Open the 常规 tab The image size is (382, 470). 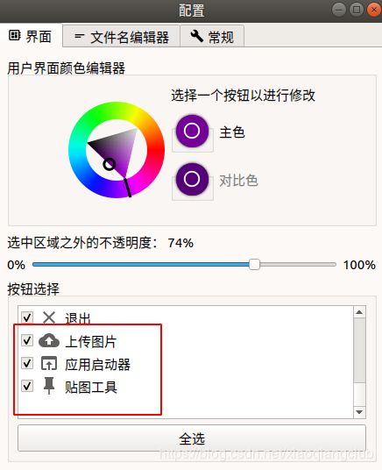click(212, 37)
